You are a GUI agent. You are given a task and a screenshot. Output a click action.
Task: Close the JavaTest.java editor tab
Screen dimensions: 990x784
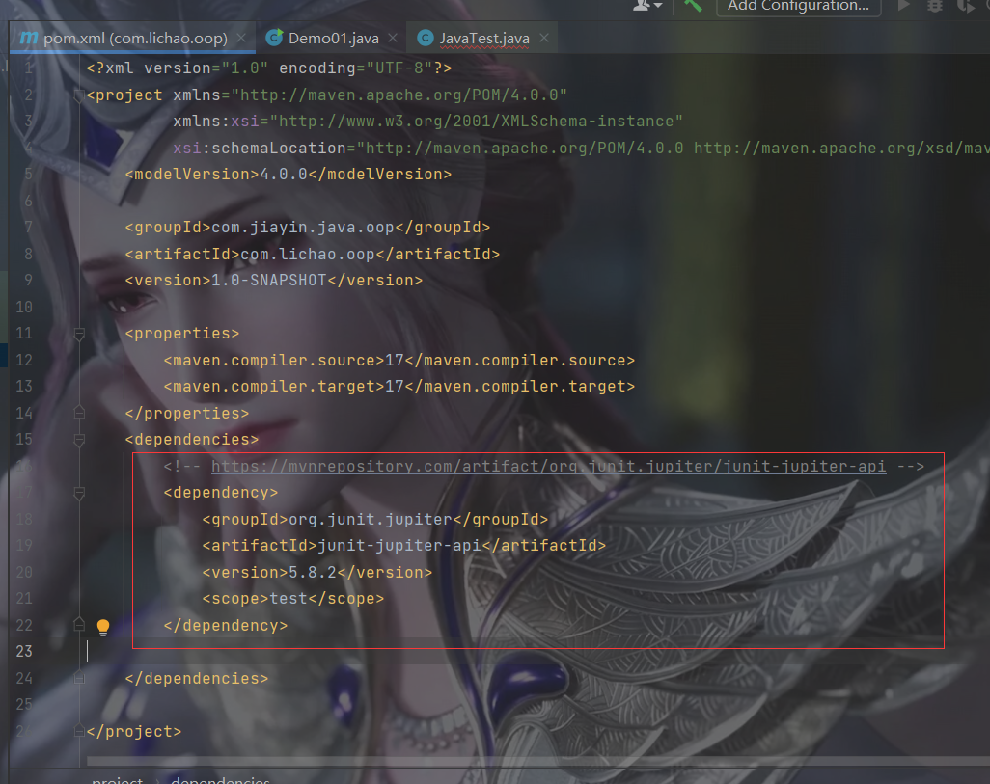(544, 38)
